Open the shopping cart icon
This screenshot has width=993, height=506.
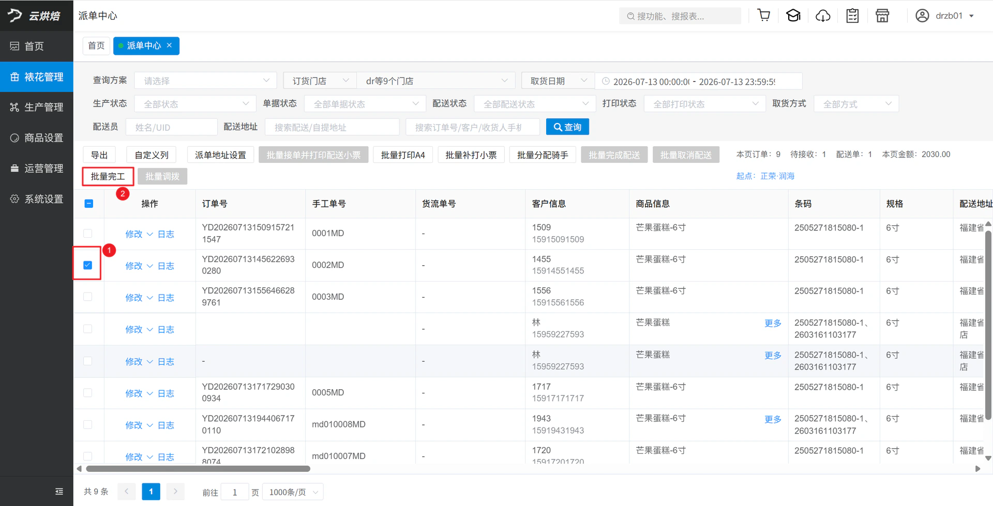click(x=763, y=16)
